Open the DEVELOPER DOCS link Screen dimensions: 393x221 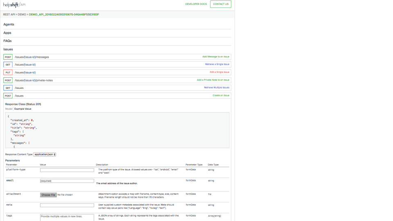point(196,4)
